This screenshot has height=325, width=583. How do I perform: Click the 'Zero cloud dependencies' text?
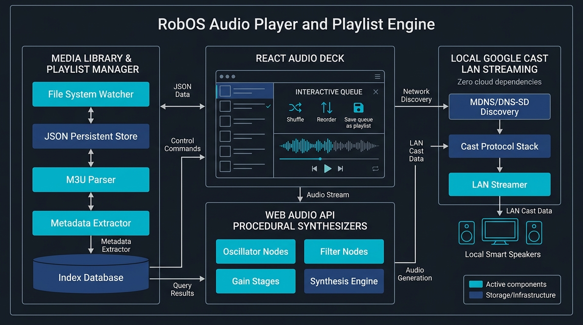500,82
